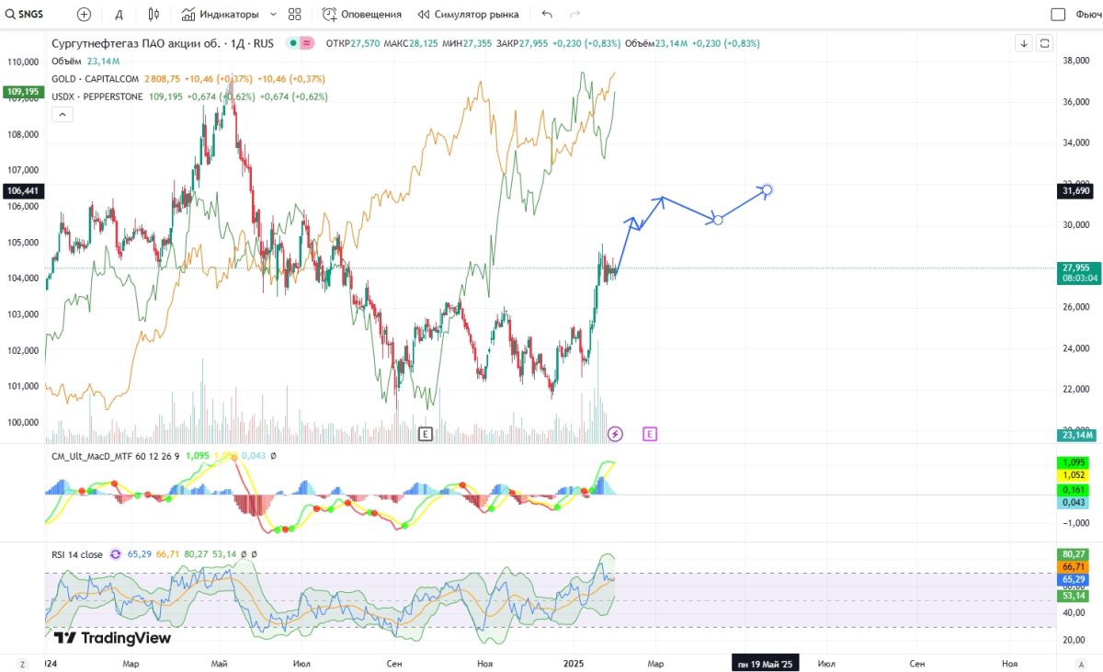Click 110,000 on left price scale
Viewport: 1103px width, 672px height.
click(x=23, y=62)
